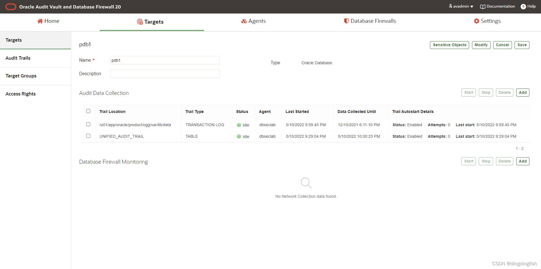Switch to the Agents tab

(x=253, y=21)
